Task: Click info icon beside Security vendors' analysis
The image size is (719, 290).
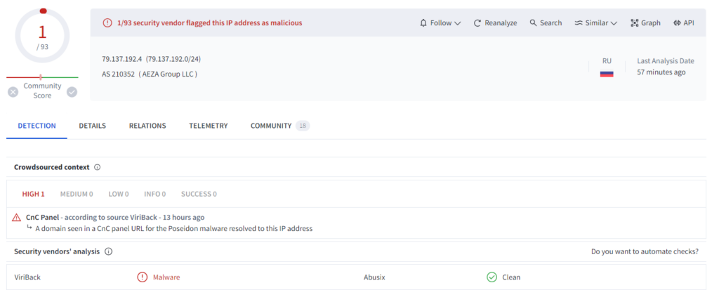Action: point(109,251)
